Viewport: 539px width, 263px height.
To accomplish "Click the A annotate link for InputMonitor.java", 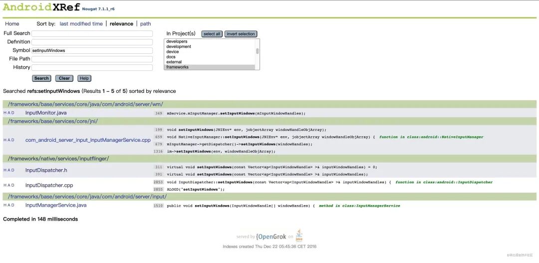I will click(x=9, y=113).
